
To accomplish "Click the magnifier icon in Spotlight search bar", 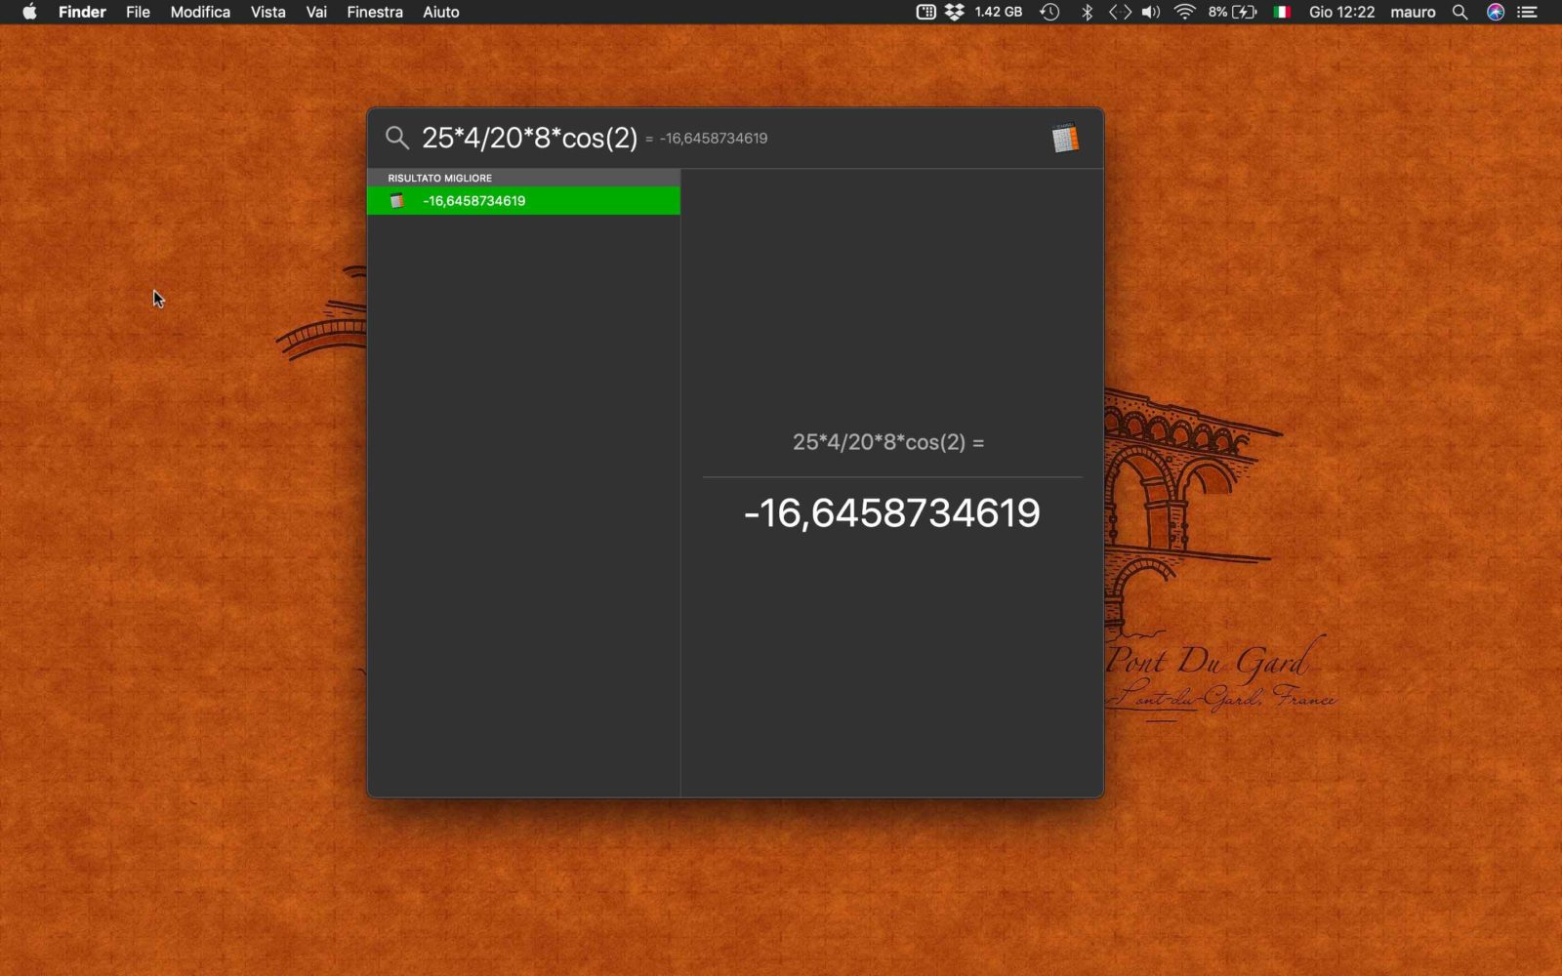I will (x=396, y=138).
